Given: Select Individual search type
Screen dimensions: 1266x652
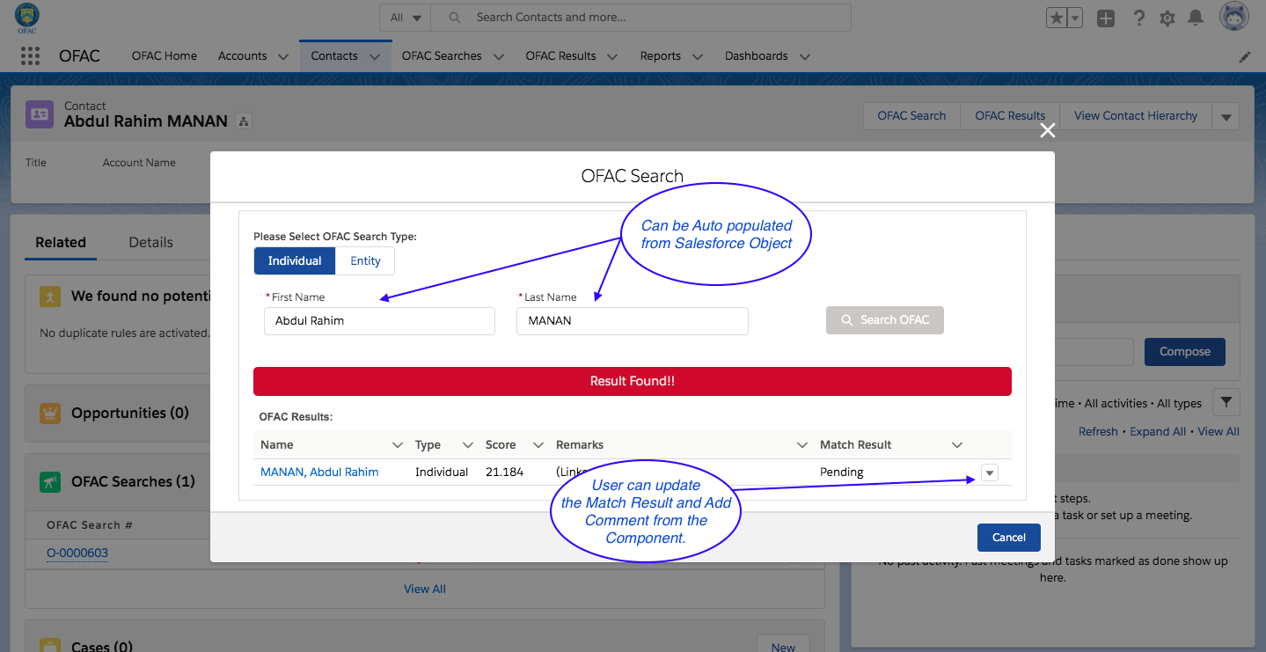Looking at the screenshot, I should click(295, 260).
